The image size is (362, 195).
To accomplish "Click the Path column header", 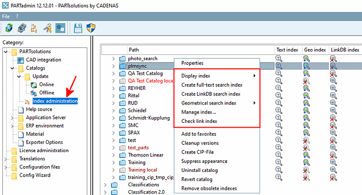I will [200, 50].
